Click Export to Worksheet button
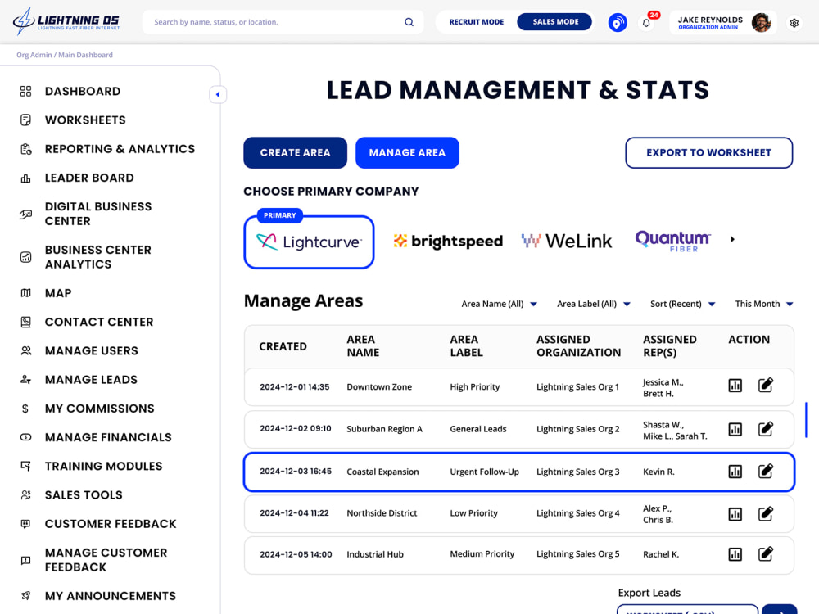 point(708,153)
